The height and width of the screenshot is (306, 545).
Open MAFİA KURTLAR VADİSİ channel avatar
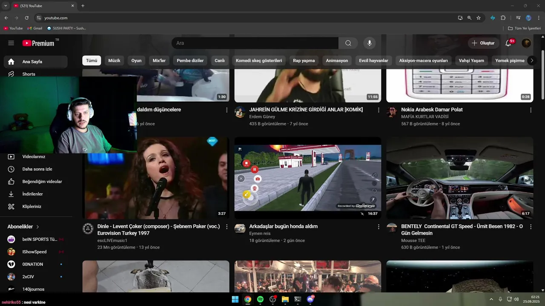392,112
